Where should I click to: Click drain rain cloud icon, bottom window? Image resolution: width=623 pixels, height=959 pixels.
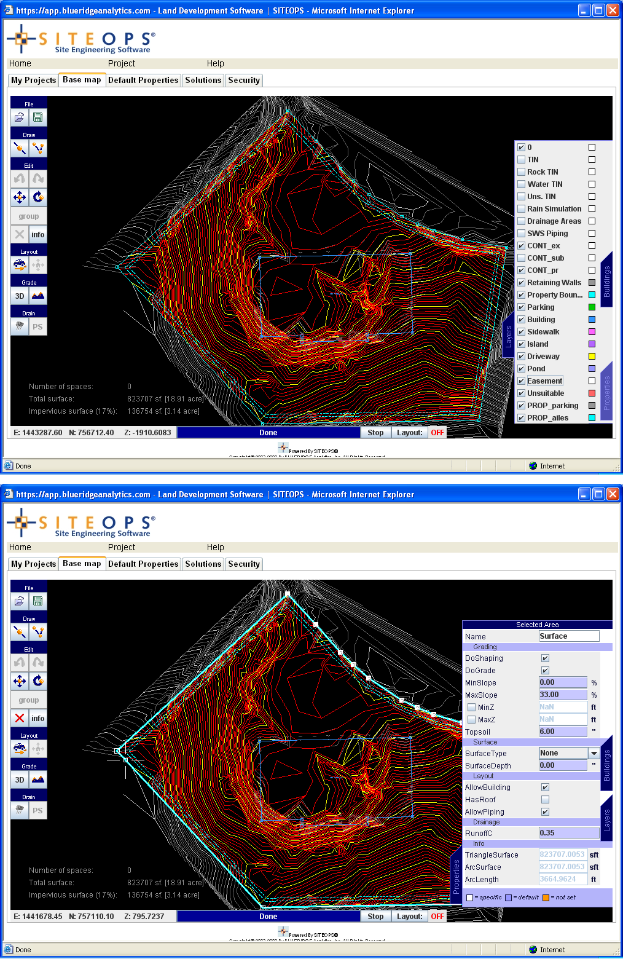tap(20, 810)
